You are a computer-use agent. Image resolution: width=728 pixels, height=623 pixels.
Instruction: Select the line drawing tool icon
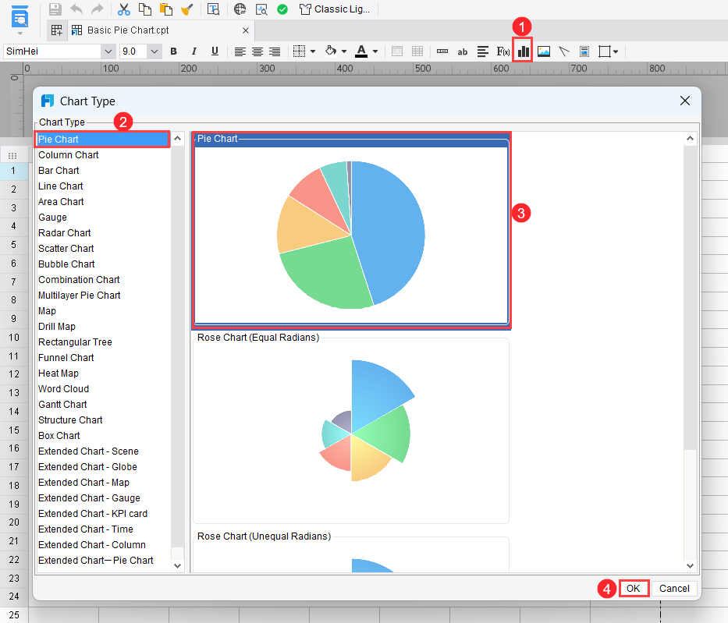(x=563, y=51)
